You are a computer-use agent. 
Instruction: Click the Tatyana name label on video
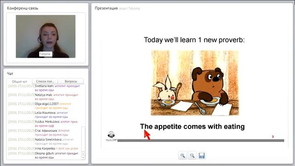[x=45, y=54]
